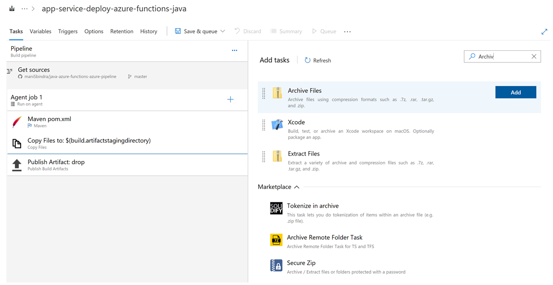The width and height of the screenshot is (553, 285).
Task: Select the Xcode task result
Action: (x=399, y=129)
